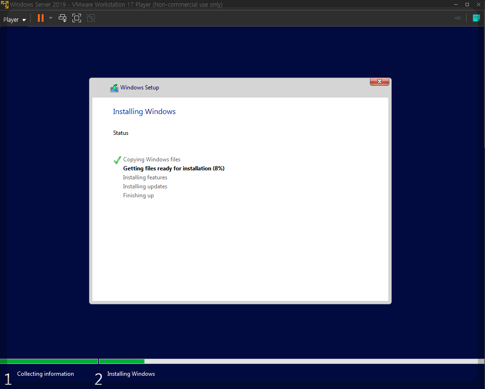Select 'Installing updates' status line
Viewport: 485px width, 389px height.
point(145,186)
